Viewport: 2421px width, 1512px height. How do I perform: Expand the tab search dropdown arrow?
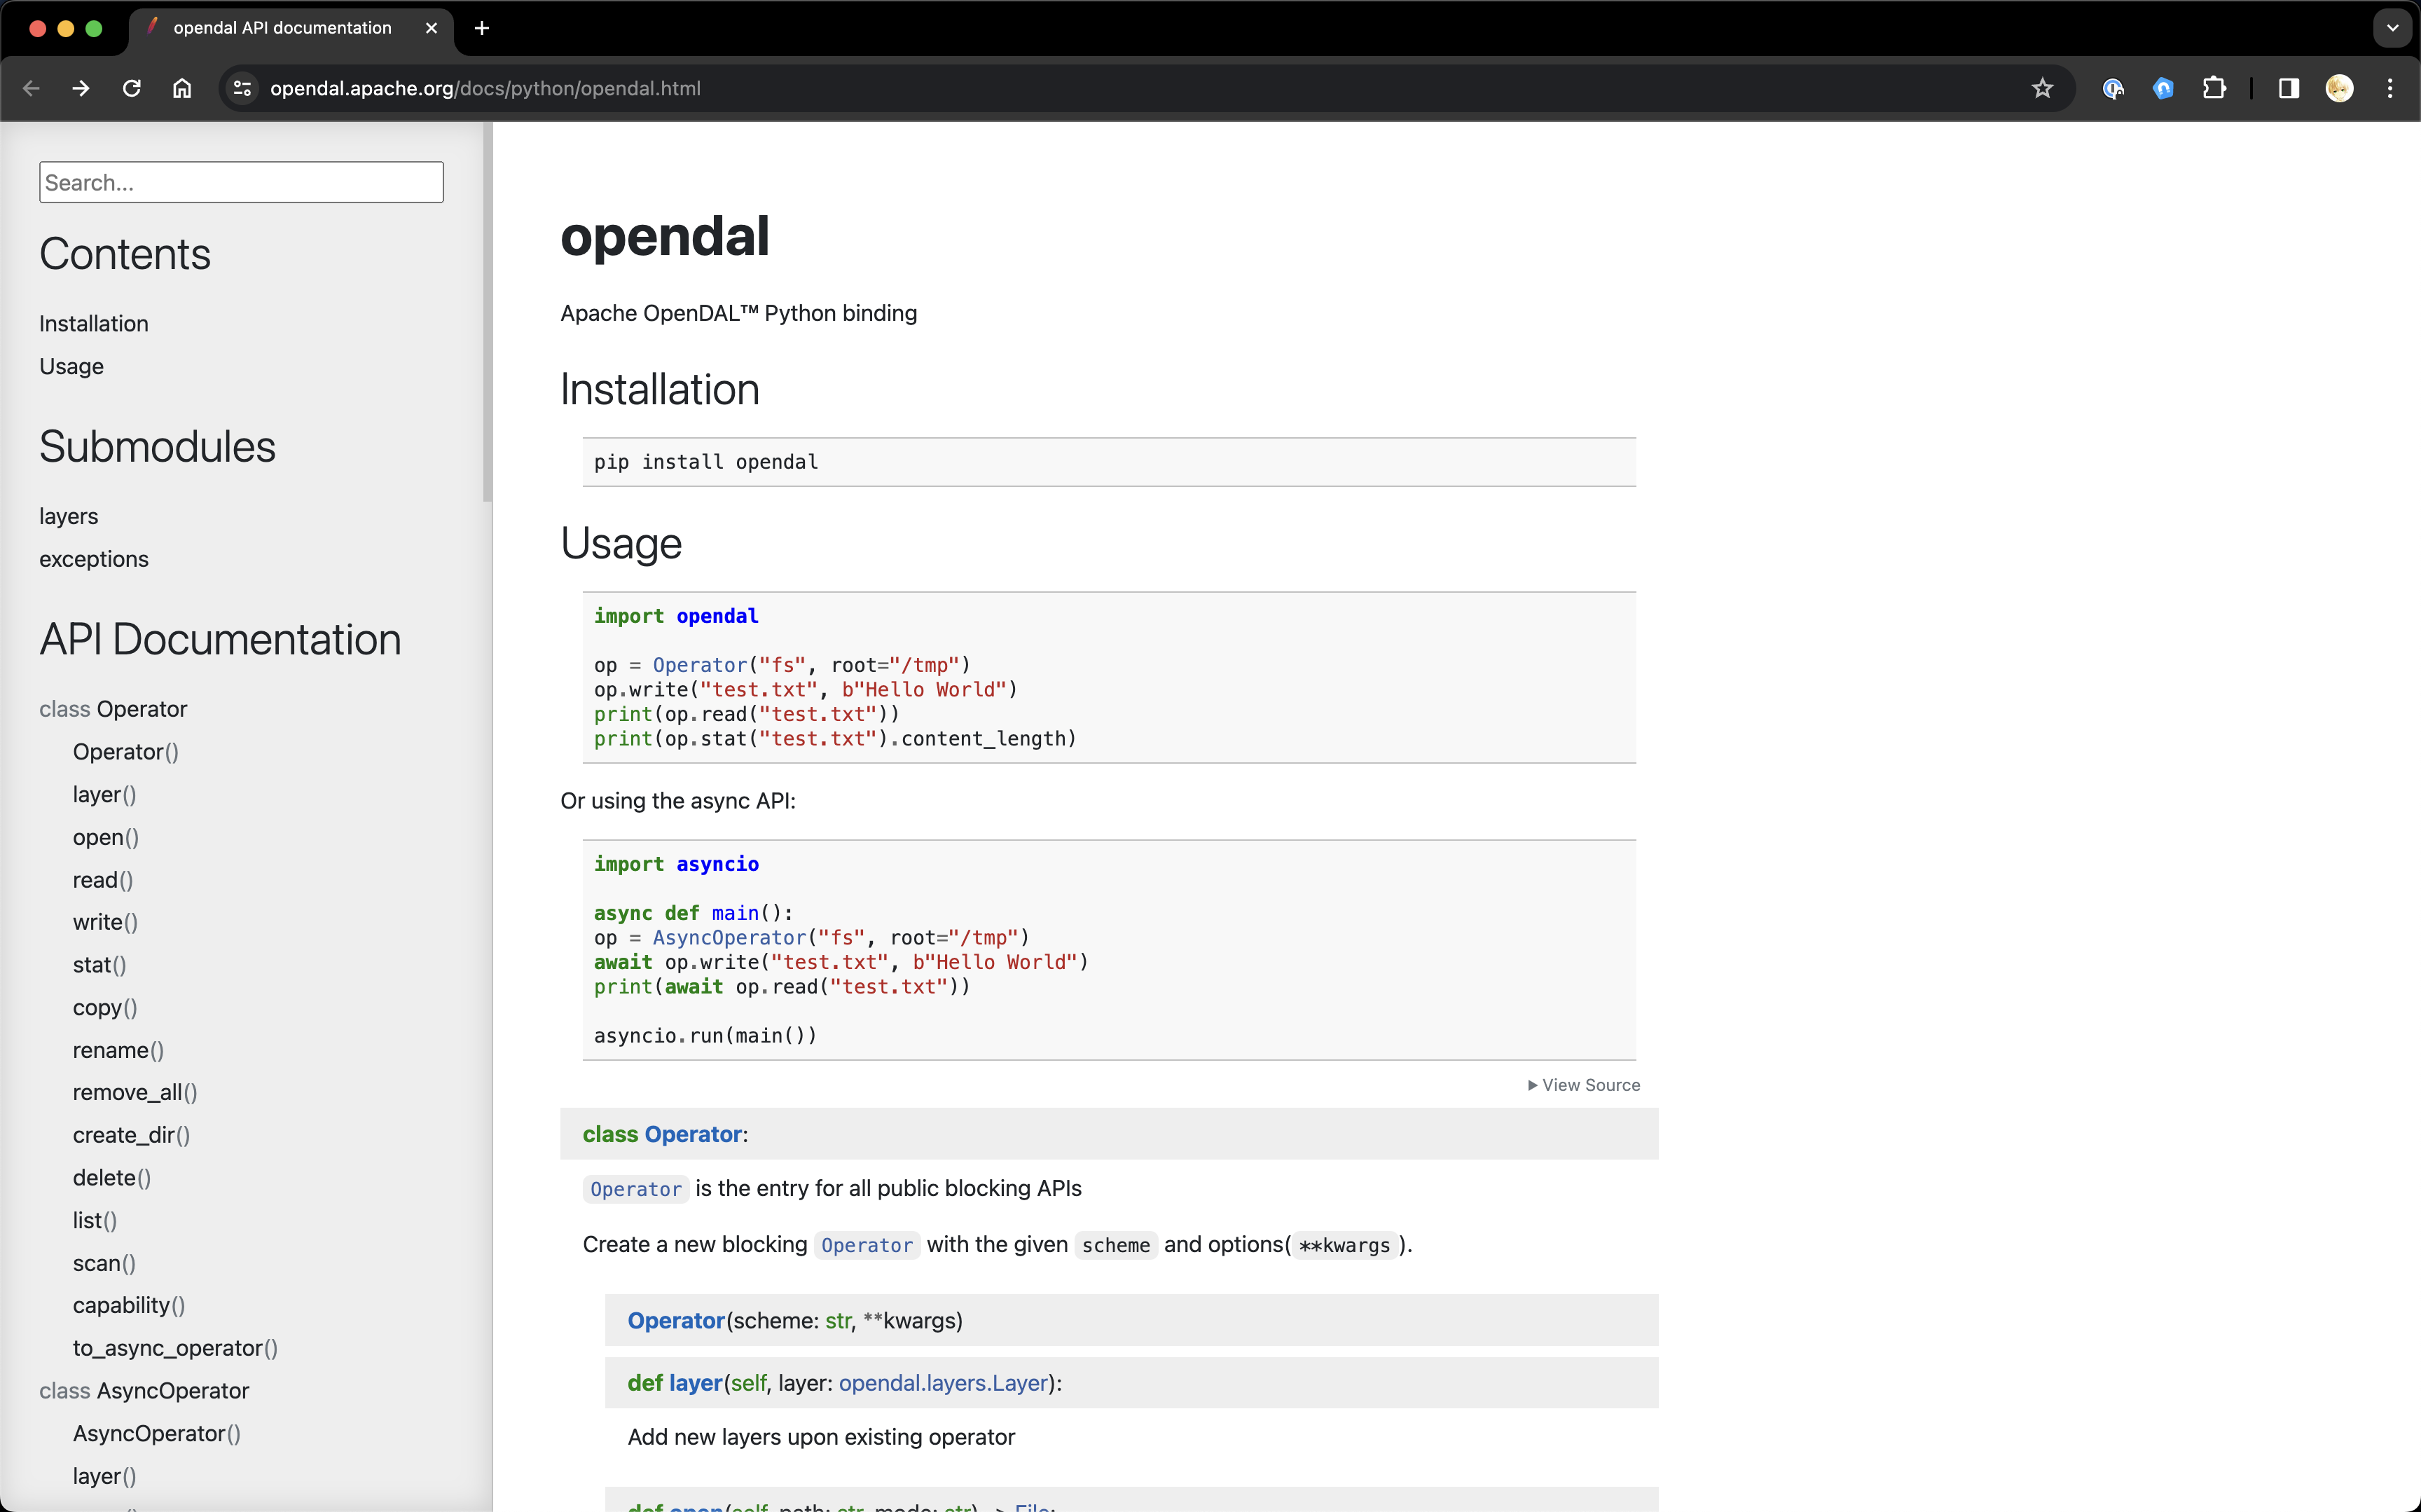point(2392,28)
